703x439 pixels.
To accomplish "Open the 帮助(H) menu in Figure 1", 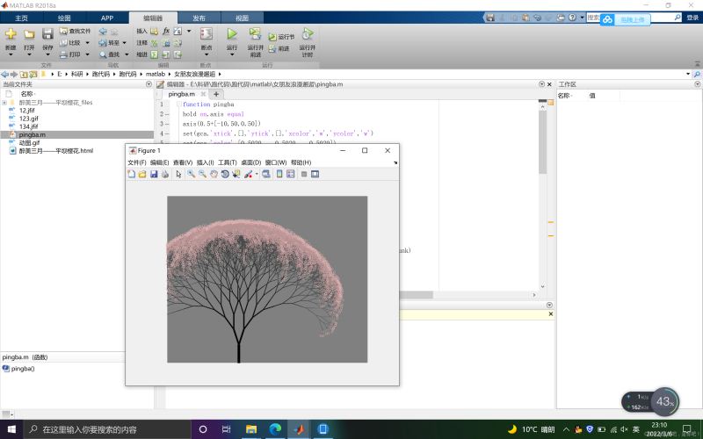I will [301, 162].
